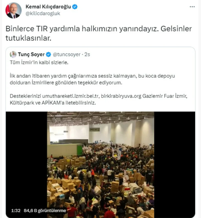
Task: Click the verified badge next to Kemal Kılıçdaroğlu
Action: [75, 7]
